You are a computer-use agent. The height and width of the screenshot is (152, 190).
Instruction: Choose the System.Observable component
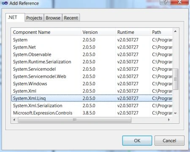(x=92, y=54)
